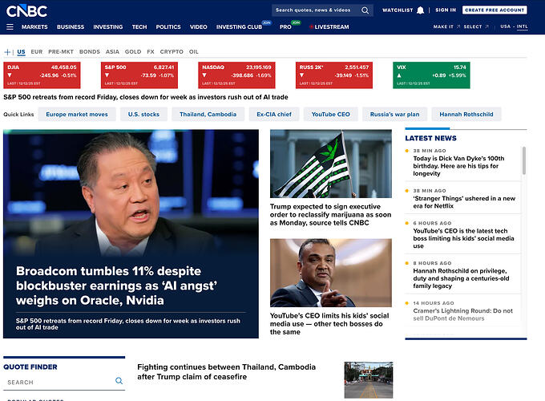This screenshot has height=401, width=545.
Task: Open Dick Van Dyke 100th birthday story
Action: pyautogui.click(x=458, y=166)
